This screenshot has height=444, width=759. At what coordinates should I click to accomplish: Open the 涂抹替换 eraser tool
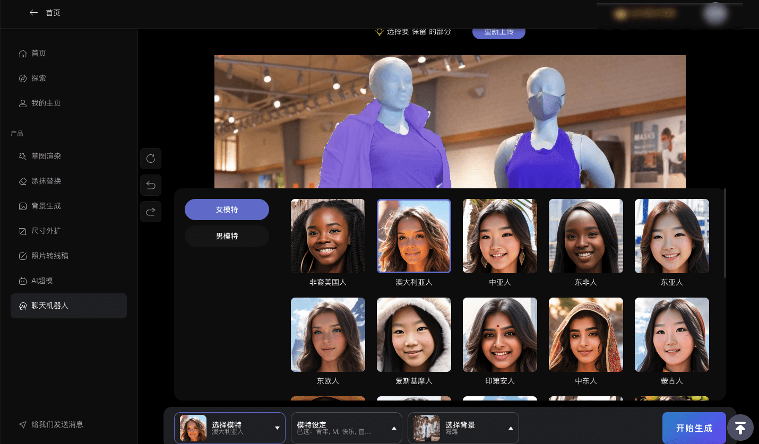point(46,181)
